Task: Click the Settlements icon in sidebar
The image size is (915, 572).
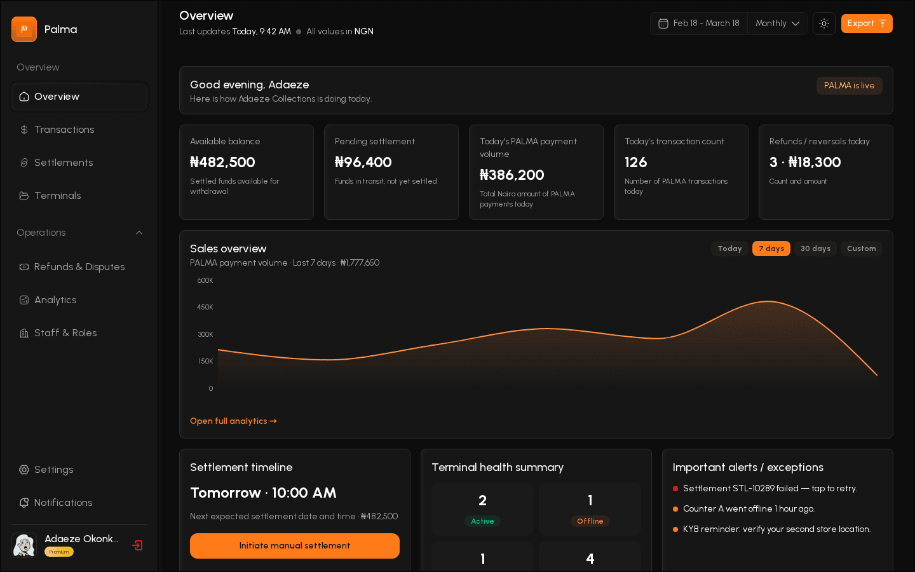Action: [24, 163]
